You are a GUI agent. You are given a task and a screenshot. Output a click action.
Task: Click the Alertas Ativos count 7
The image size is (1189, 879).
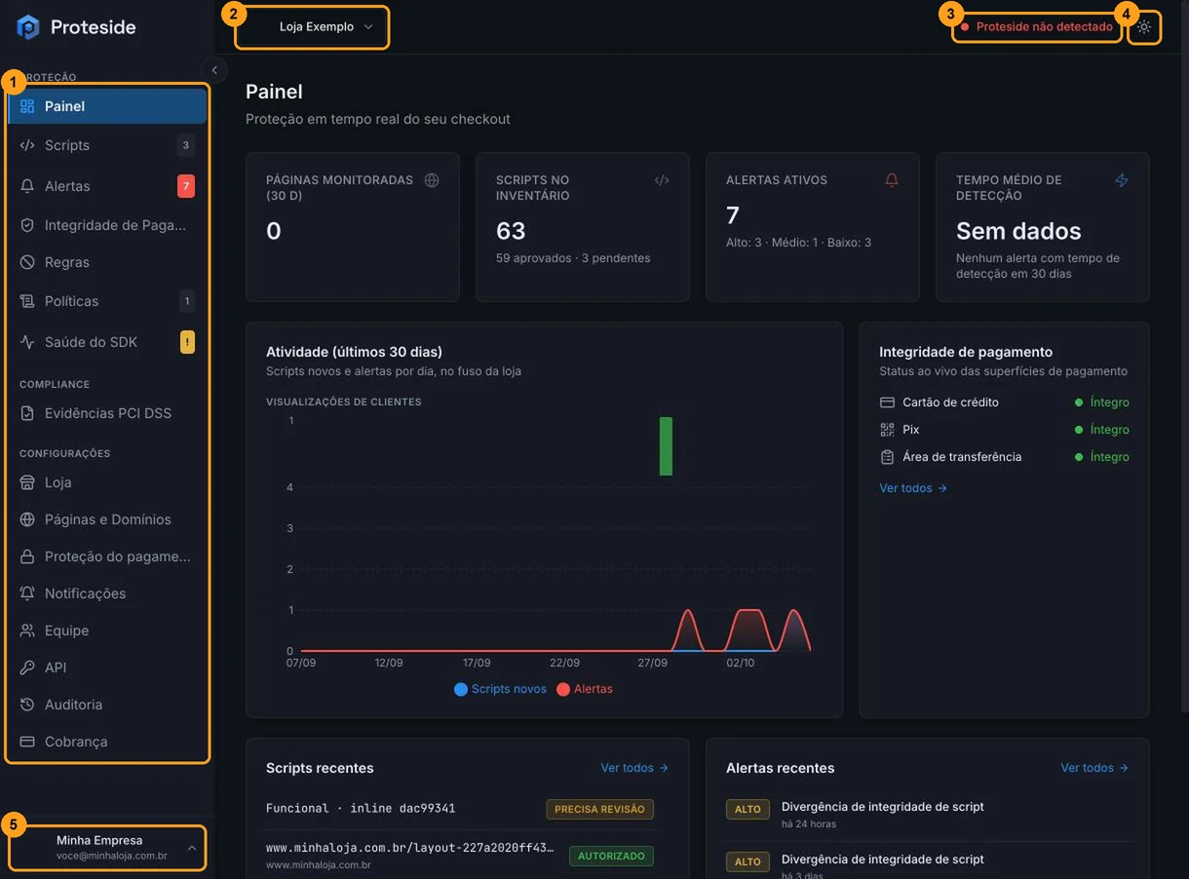point(733,215)
